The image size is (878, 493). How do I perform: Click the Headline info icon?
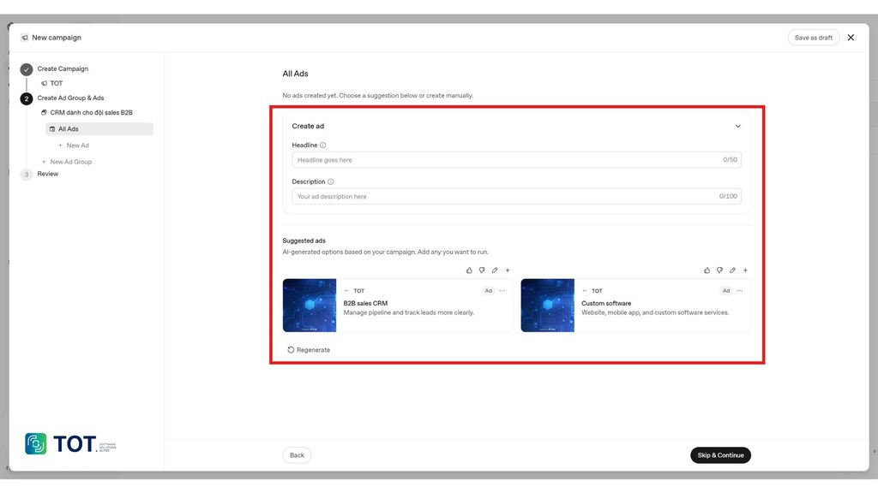322,146
